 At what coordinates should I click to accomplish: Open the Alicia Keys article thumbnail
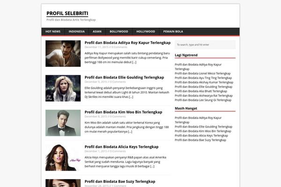coord(63,158)
